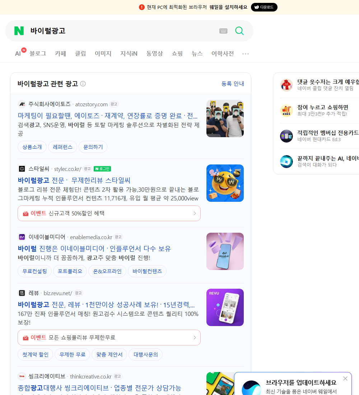Open the thinkcreative.co.kr URL text
This screenshot has height=395, width=359.
pyautogui.click(x=91, y=376)
